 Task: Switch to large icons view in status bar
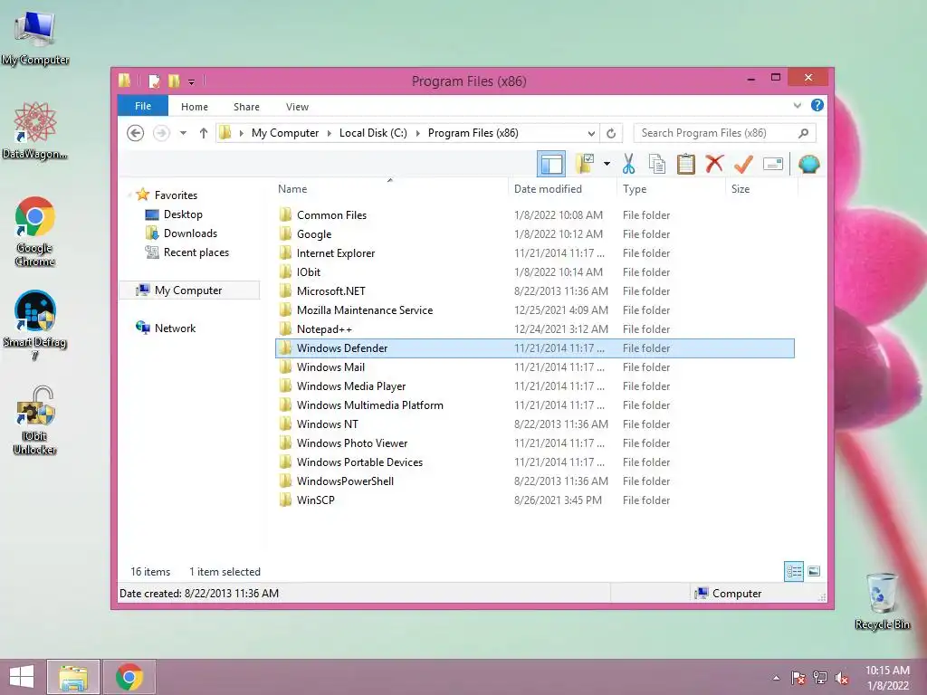[814, 571]
